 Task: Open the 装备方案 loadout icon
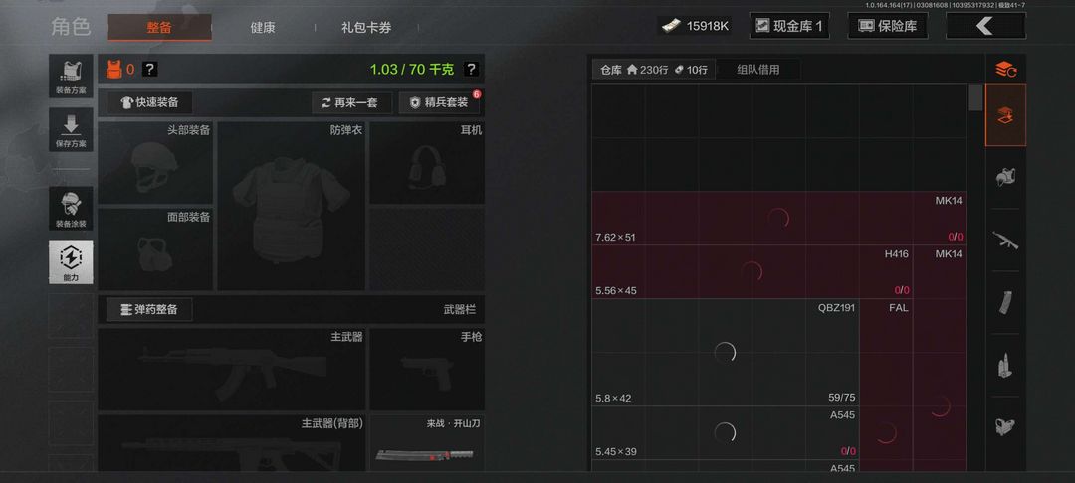tap(71, 76)
